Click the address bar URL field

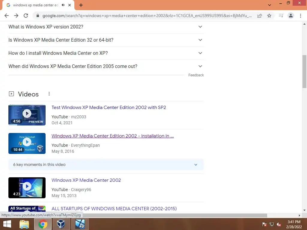coord(147,16)
